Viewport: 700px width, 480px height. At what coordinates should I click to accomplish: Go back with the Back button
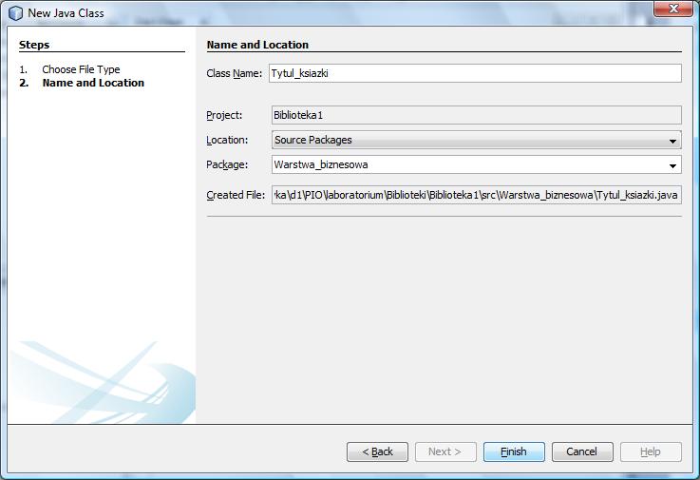pyautogui.click(x=377, y=451)
